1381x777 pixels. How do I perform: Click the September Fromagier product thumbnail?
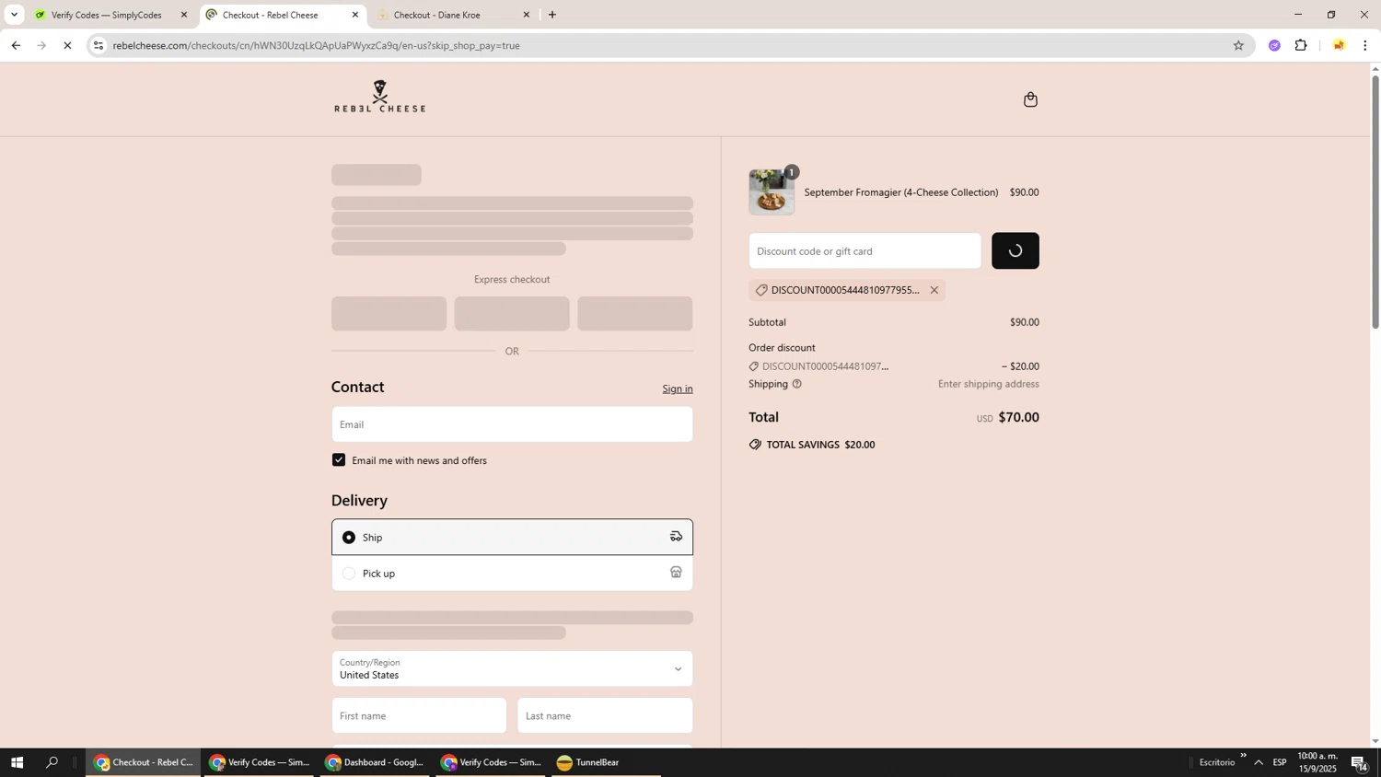pos(772,192)
